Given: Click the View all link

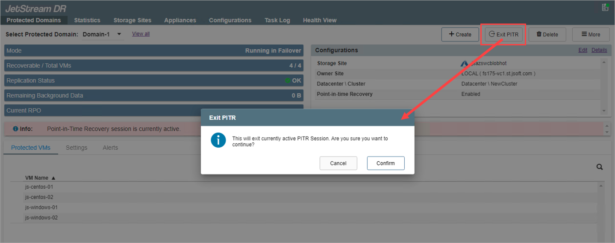Looking at the screenshot, I should 141,34.
